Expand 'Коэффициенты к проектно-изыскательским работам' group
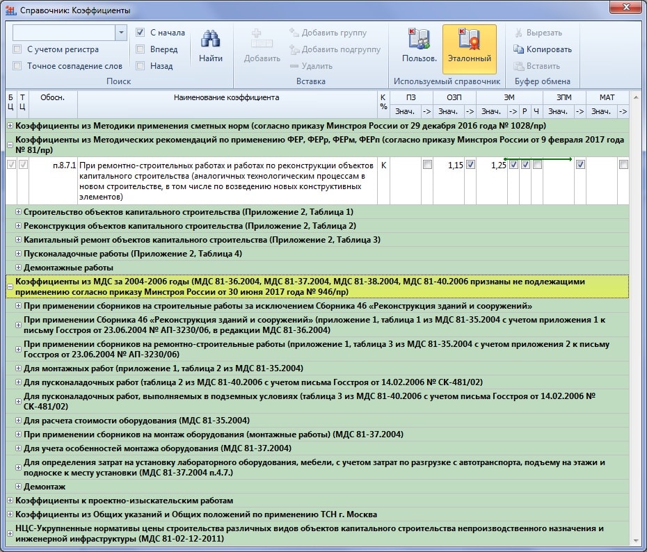 [10, 501]
